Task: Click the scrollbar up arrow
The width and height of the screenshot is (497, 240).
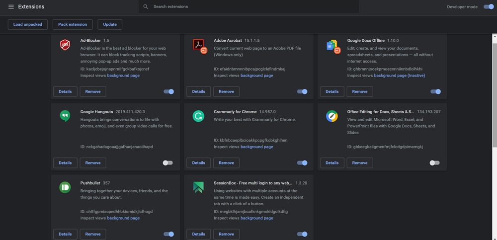Action: coord(495,37)
